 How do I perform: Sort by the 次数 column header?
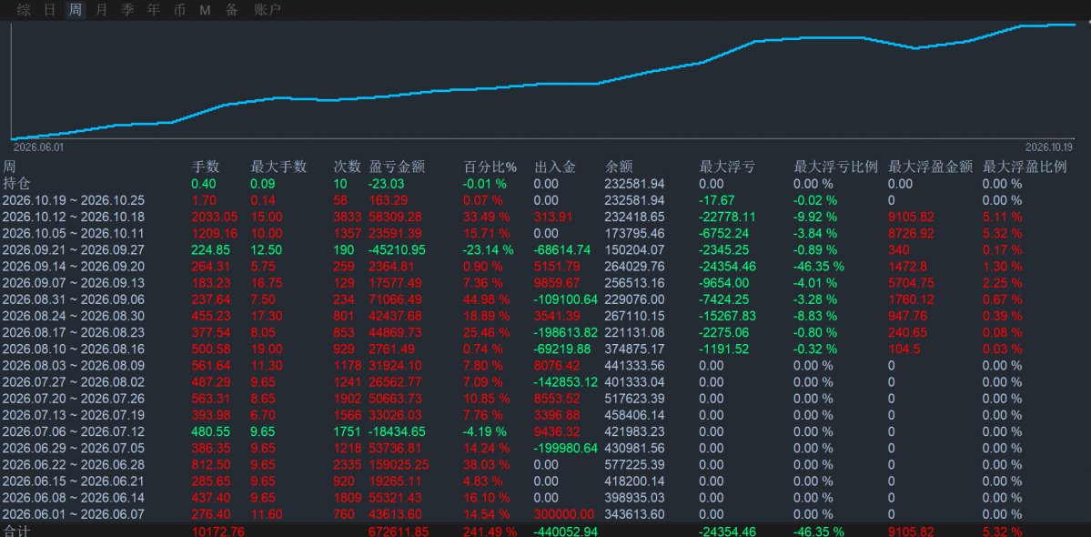(x=348, y=167)
